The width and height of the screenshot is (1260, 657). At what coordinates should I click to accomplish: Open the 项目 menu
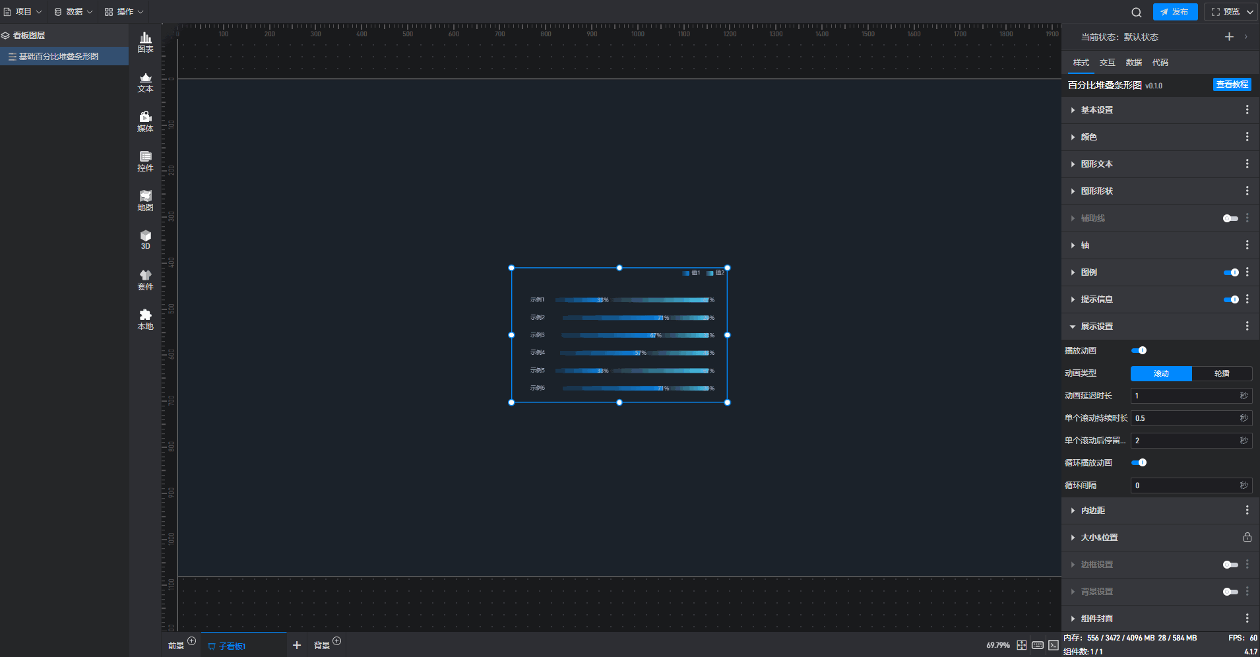(x=23, y=12)
